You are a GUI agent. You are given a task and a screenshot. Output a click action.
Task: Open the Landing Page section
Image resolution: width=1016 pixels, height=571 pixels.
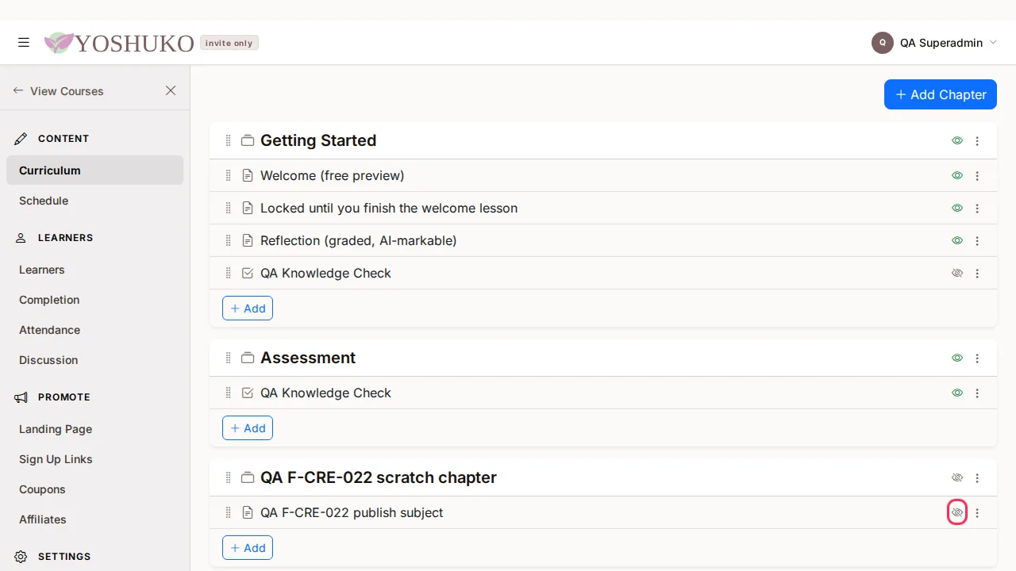coord(94,429)
